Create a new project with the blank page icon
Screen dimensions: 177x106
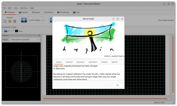[x=5, y=21]
